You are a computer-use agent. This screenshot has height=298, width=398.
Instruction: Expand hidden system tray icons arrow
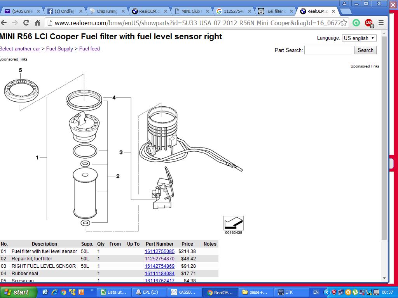click(326, 292)
